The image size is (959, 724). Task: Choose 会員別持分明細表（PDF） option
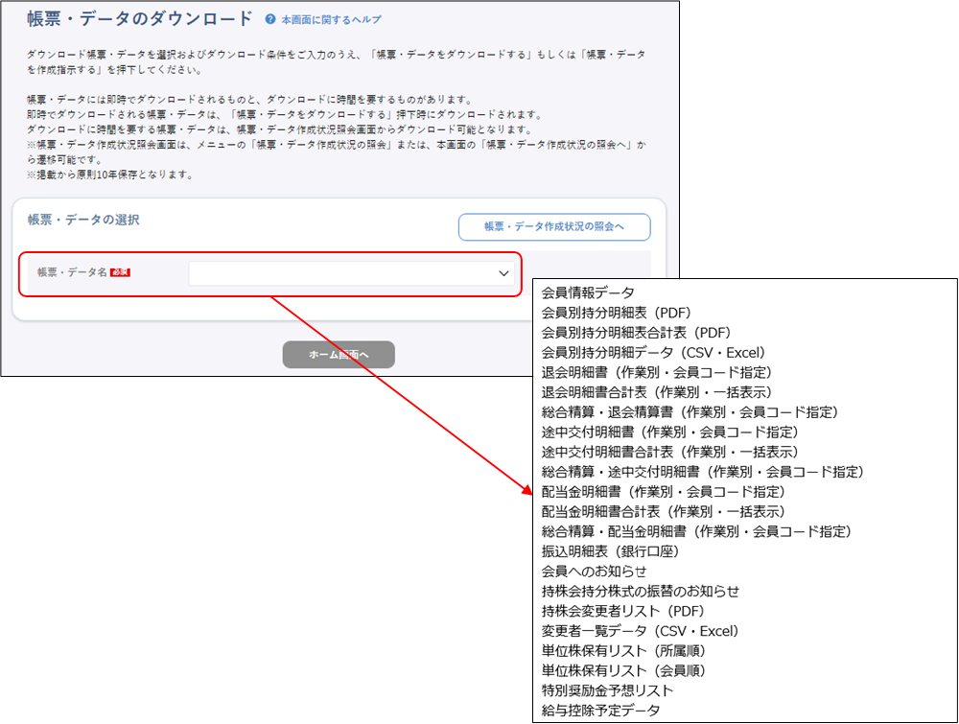pyautogui.click(x=616, y=313)
